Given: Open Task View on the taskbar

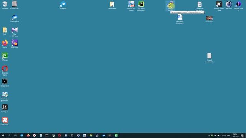Looking at the screenshot, I should click(x=15, y=135).
